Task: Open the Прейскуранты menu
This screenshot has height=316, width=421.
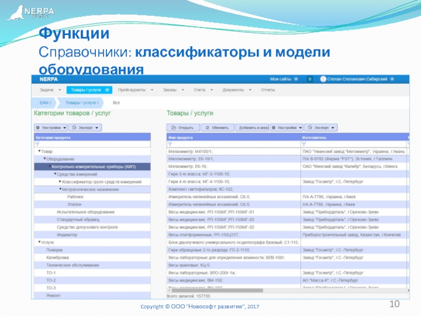Action: [135, 90]
